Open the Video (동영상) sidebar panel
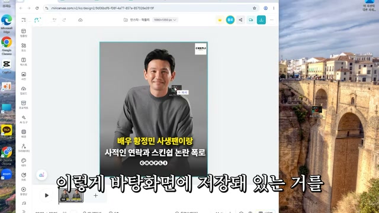379x213 pixels. (x=24, y=191)
